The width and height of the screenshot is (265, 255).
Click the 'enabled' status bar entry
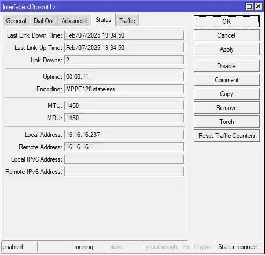(18, 247)
